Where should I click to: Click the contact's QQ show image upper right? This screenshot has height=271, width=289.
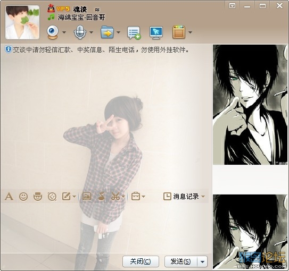[x=250, y=105]
